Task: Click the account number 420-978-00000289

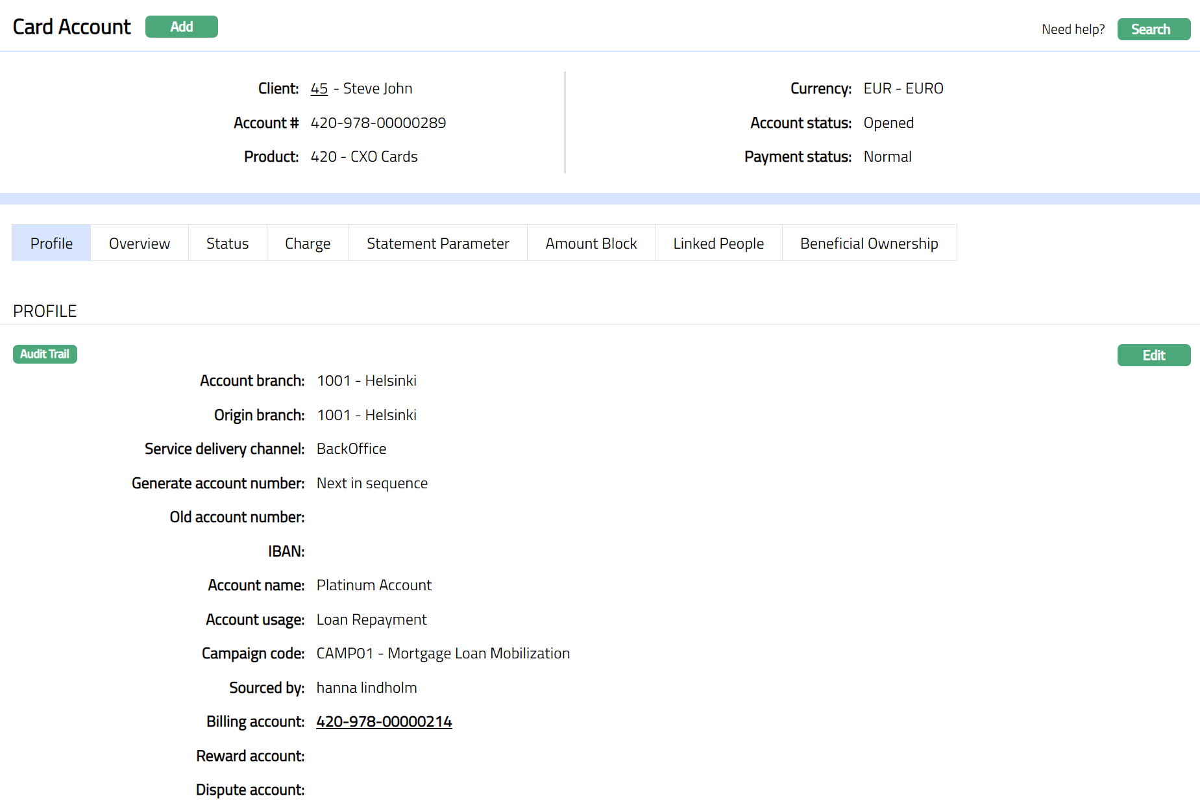Action: point(378,123)
